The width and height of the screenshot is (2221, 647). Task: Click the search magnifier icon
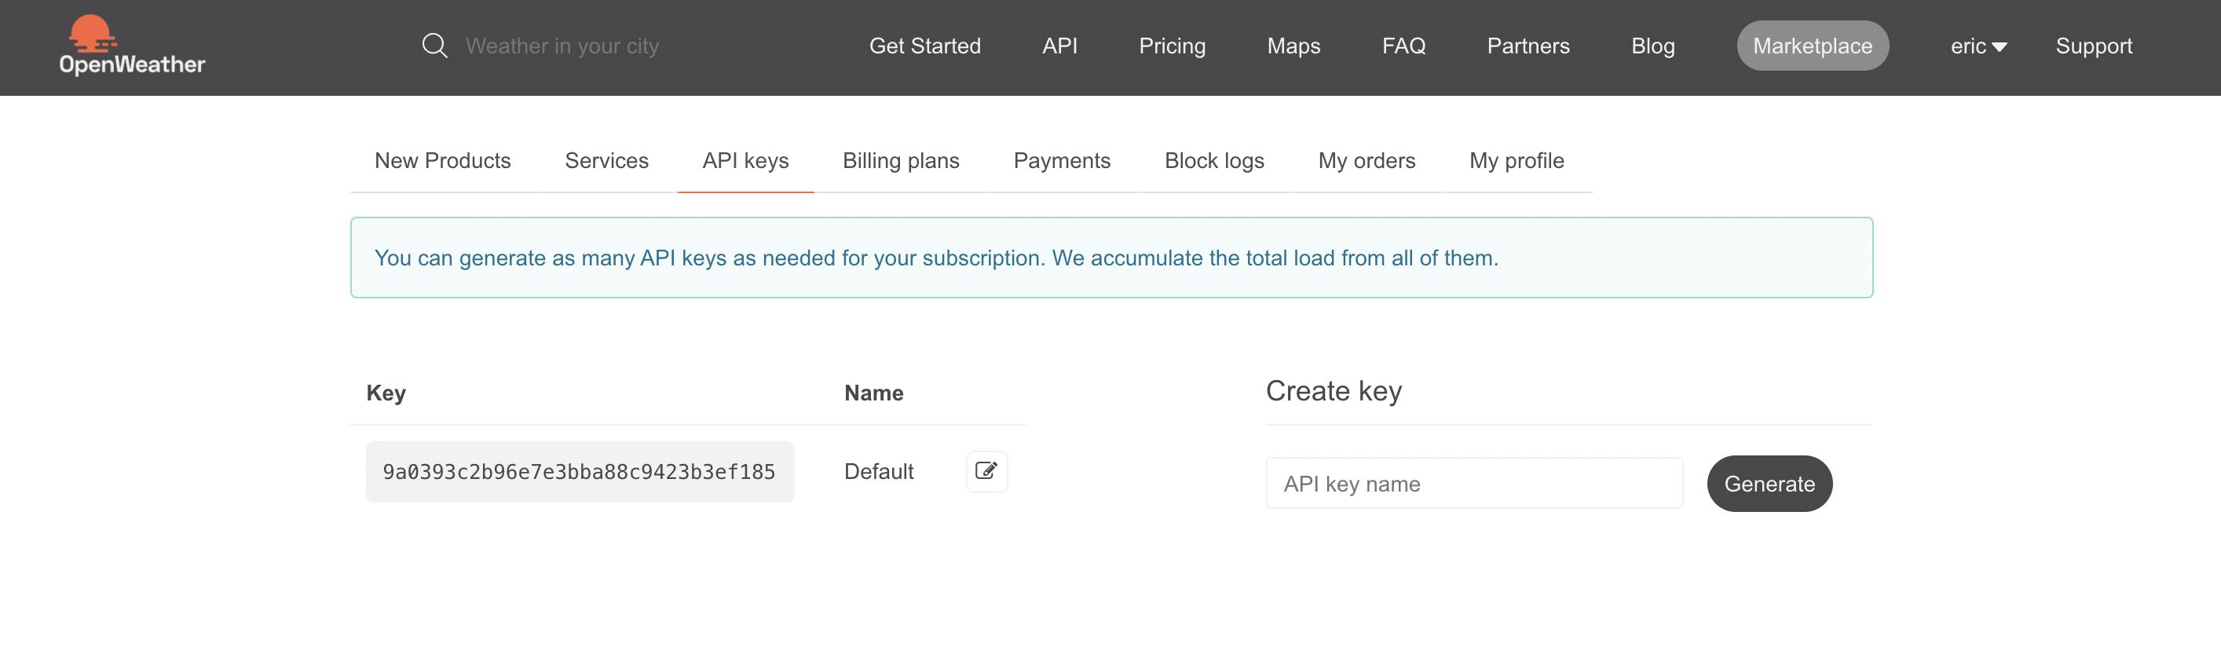tap(434, 46)
